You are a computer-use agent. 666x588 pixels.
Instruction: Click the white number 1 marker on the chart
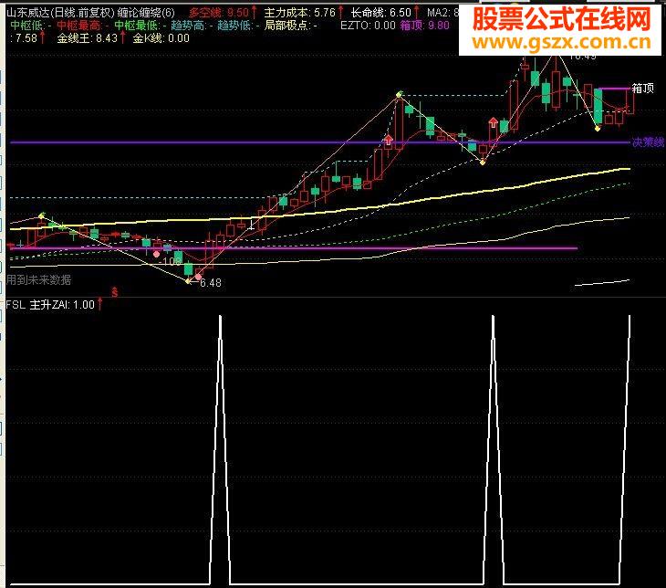pos(252,224)
